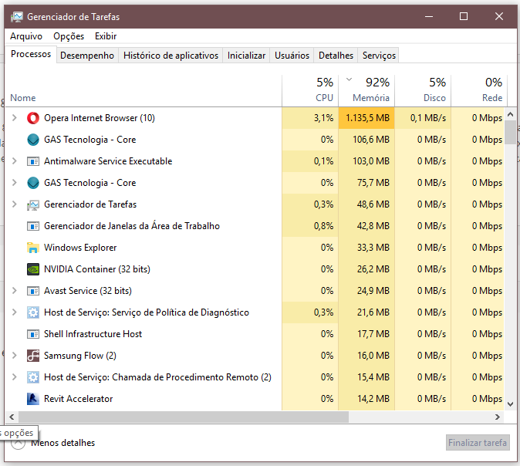Expand the Avast Service (32 bits) row
The width and height of the screenshot is (520, 466).
pos(14,291)
